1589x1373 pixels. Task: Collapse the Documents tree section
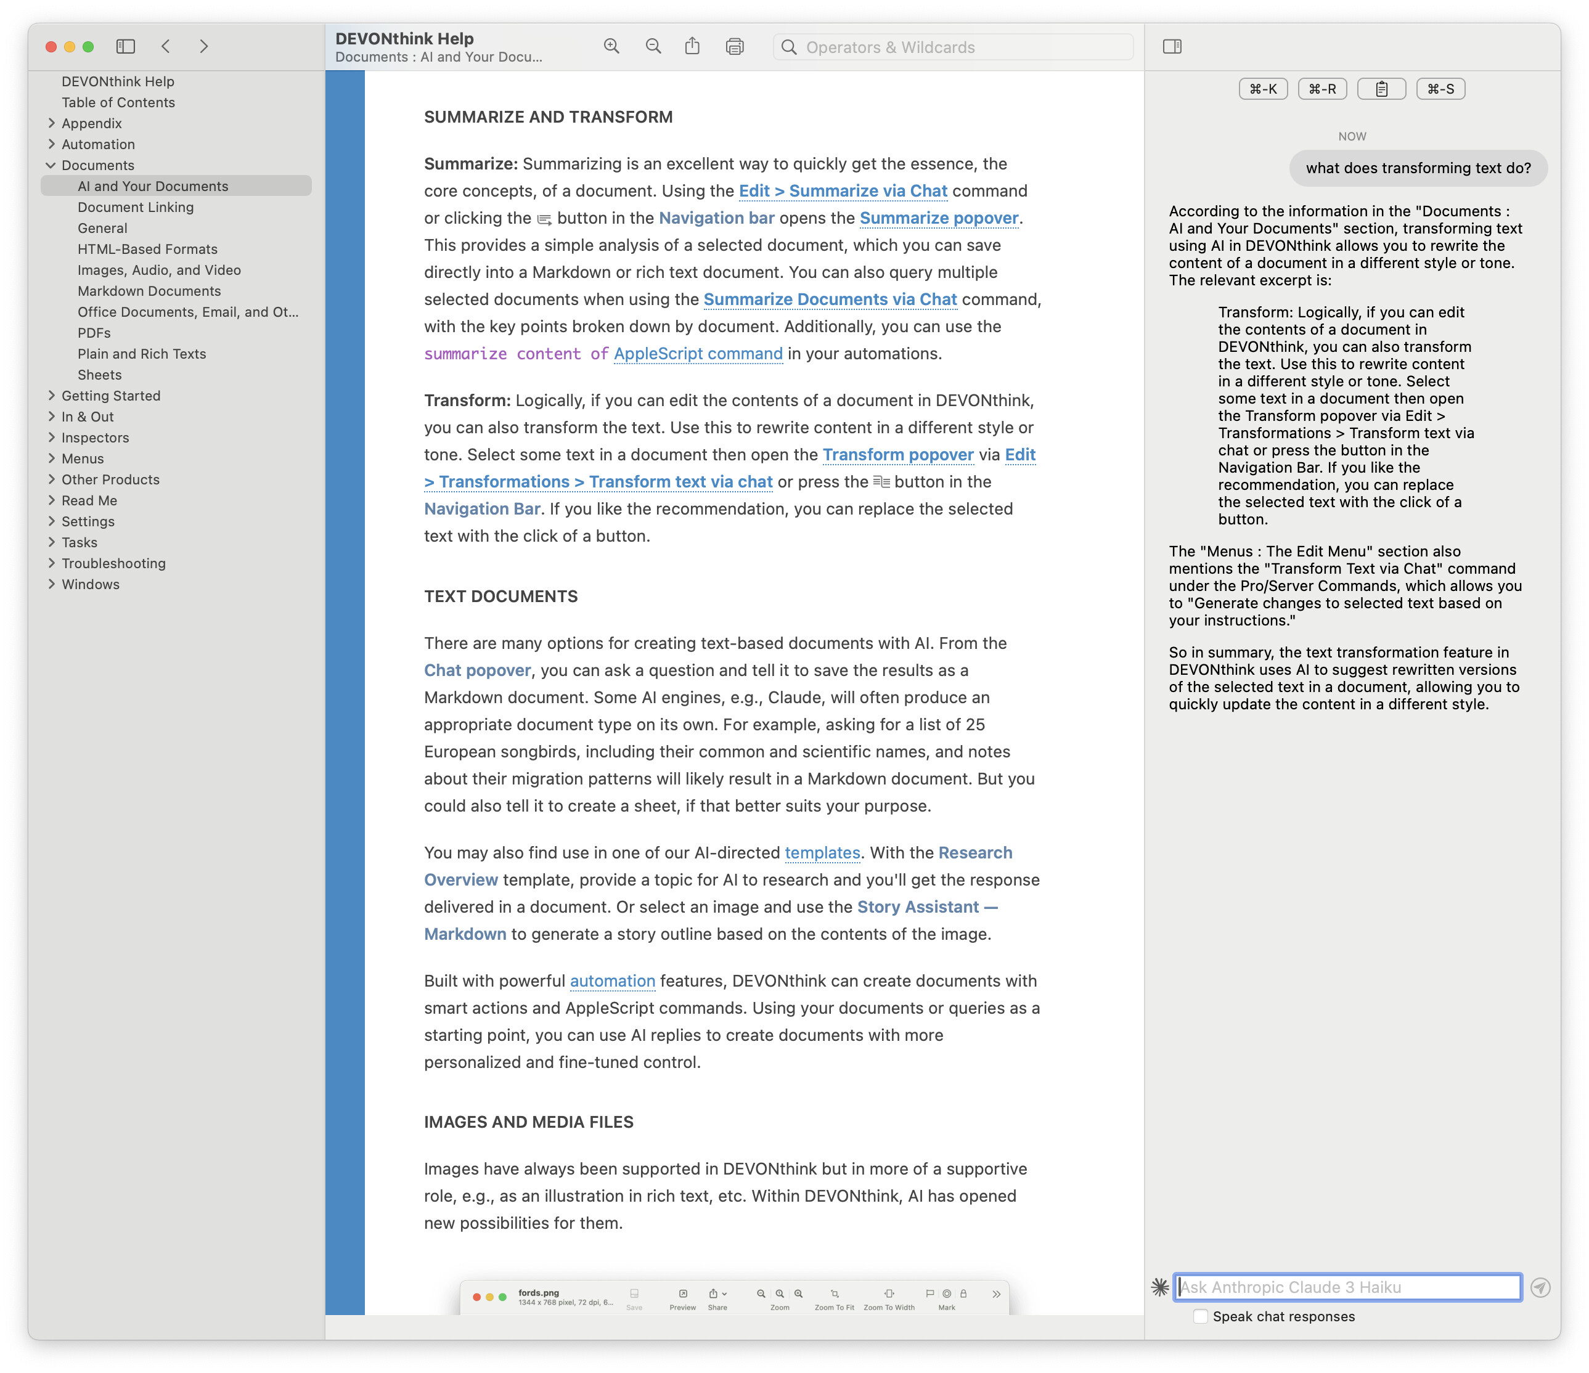tap(51, 166)
